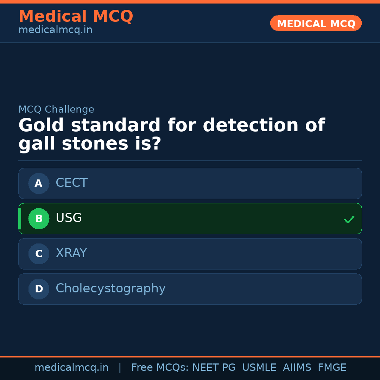The height and width of the screenshot is (380, 380).
Task: Click the green accent bar beside USG
Action: click(x=20, y=218)
